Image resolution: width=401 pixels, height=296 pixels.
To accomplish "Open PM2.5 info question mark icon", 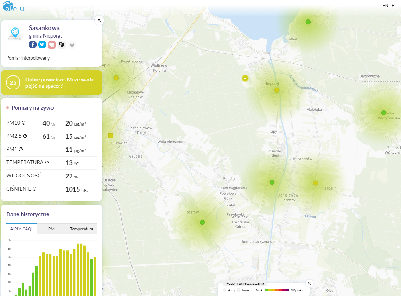I will pos(25,136).
